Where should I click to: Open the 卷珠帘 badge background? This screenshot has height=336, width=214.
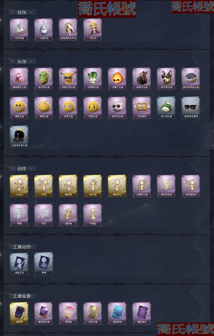point(19,313)
